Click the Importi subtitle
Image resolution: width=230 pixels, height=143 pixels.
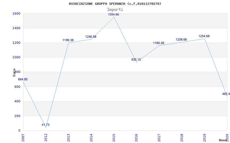[115, 10]
